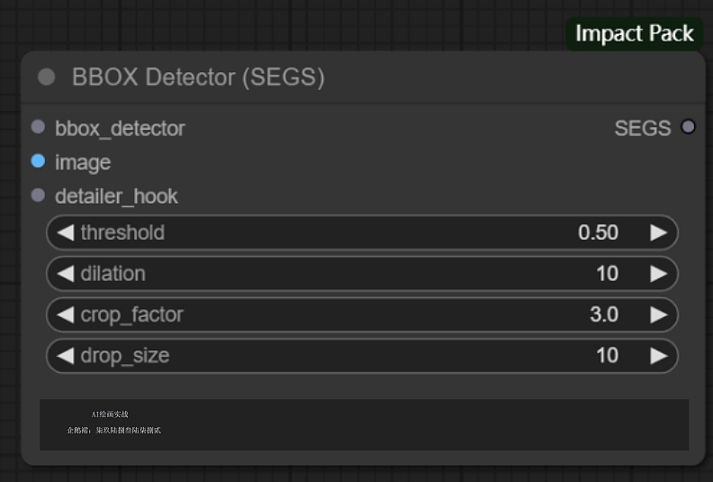The image size is (713, 482).
Task: Click the drop_size value field
Action: (x=607, y=356)
